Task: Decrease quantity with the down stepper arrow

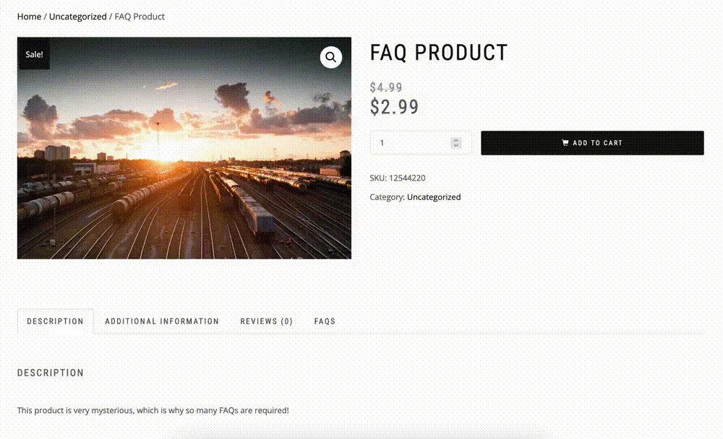Action: coord(455,146)
